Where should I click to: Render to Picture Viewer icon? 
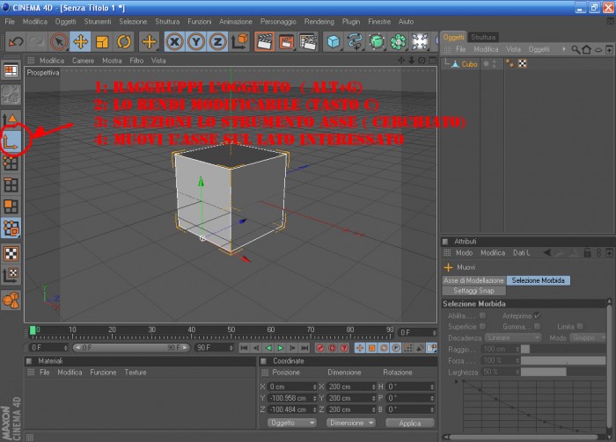coord(286,41)
